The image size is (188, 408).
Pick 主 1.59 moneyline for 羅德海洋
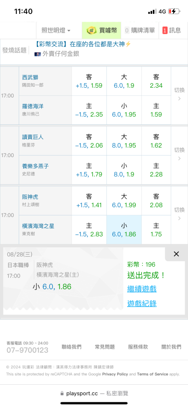pos(156,110)
